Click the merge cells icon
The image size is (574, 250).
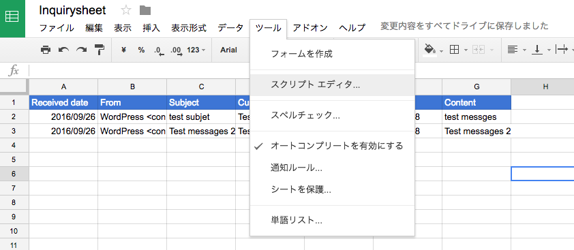pos(479,50)
